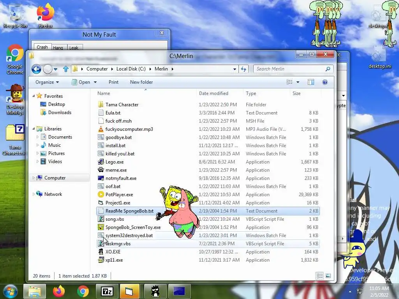
Task: Click the search magnifier icon
Action: click(328, 69)
